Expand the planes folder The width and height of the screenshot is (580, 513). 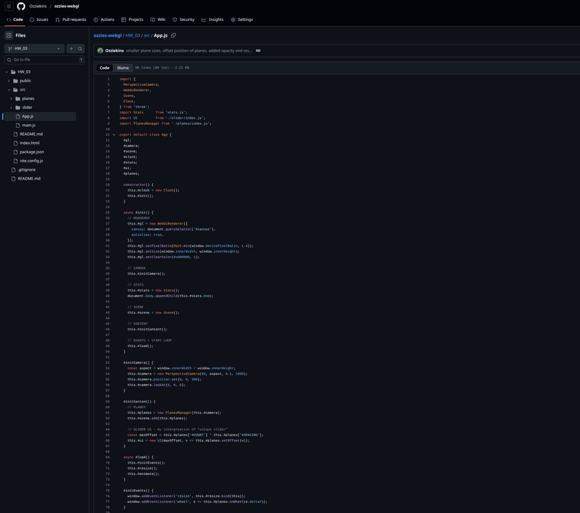[x=11, y=98]
